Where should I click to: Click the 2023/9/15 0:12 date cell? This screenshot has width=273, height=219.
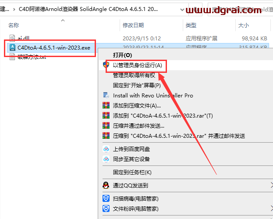point(142,38)
